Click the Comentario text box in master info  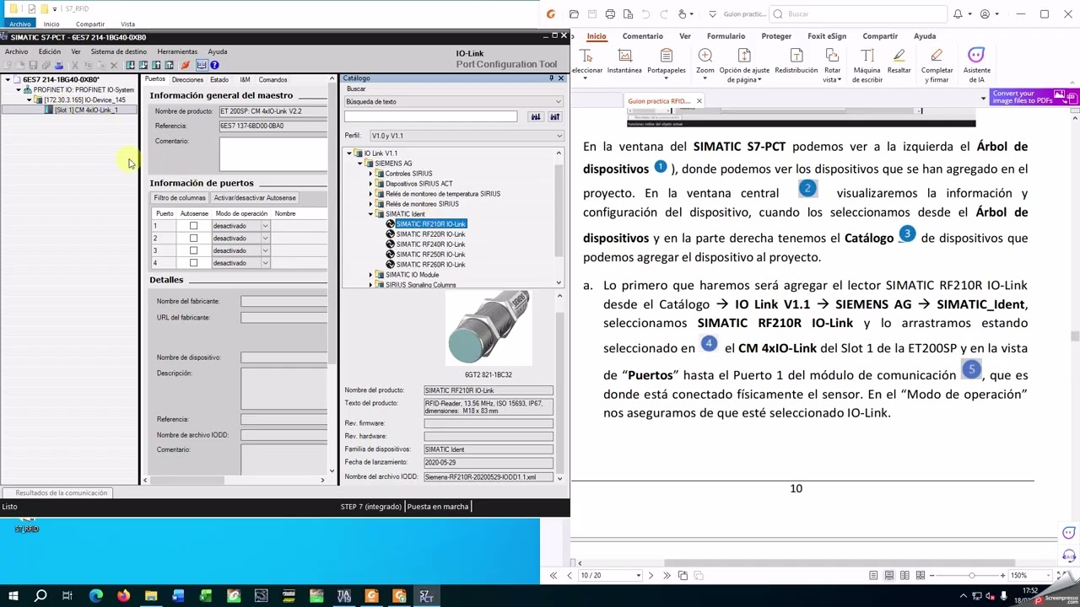click(273, 154)
